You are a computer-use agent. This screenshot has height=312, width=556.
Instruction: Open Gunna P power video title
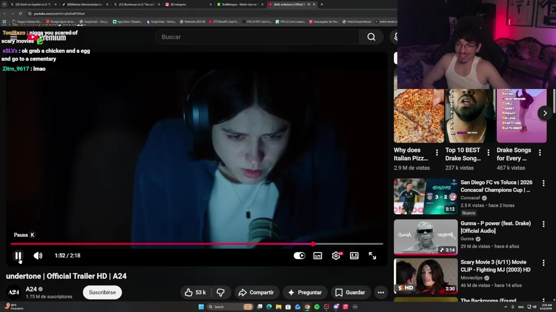tap(496, 227)
